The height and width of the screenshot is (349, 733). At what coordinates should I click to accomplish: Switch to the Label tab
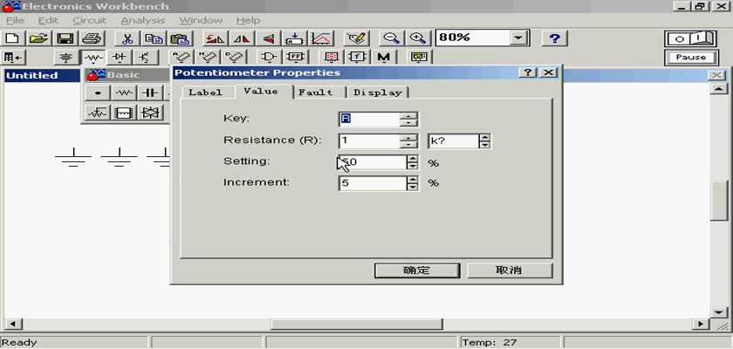(x=205, y=92)
